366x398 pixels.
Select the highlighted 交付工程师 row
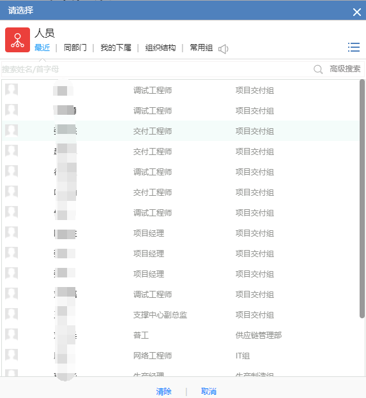tap(181, 131)
